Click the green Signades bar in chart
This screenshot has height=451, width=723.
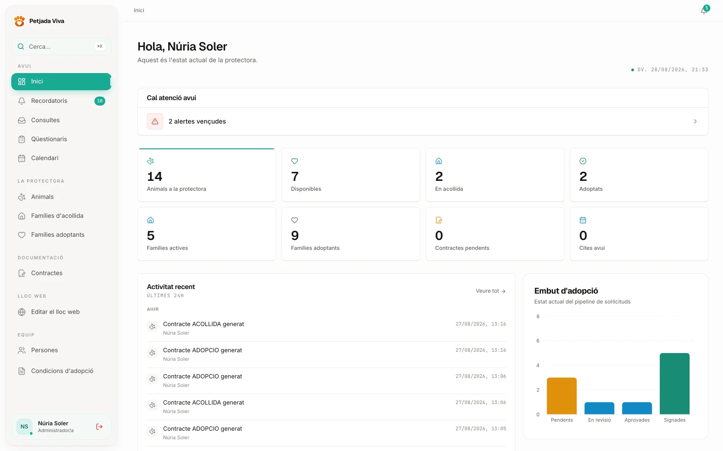(x=675, y=384)
